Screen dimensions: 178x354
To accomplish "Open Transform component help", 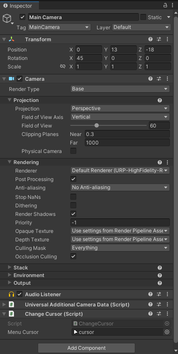I will coord(150,39).
